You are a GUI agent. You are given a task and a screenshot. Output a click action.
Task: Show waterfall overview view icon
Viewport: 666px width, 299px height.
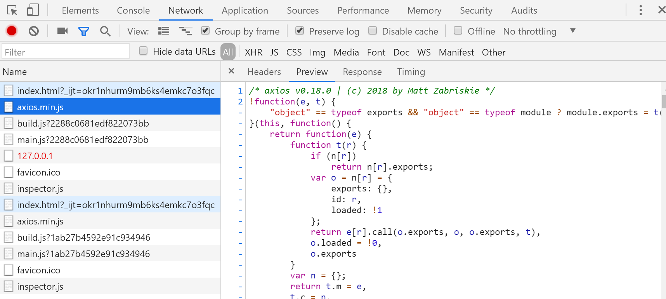point(185,31)
